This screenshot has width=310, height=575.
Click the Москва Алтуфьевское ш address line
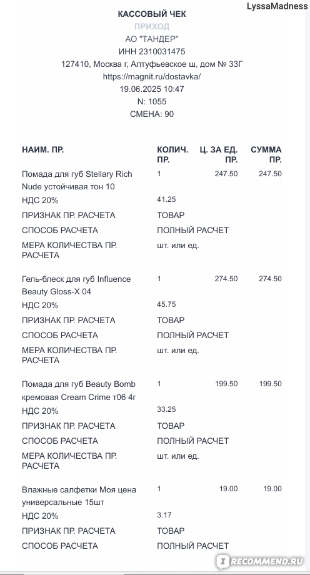pyautogui.click(x=152, y=64)
